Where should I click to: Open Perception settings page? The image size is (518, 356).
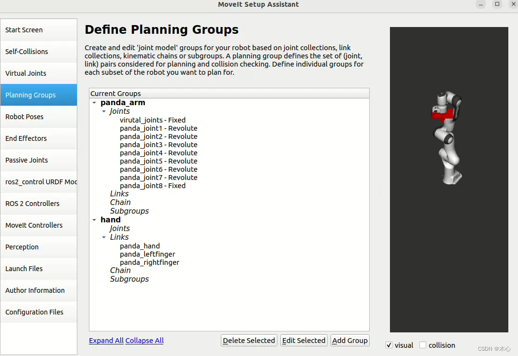point(39,247)
